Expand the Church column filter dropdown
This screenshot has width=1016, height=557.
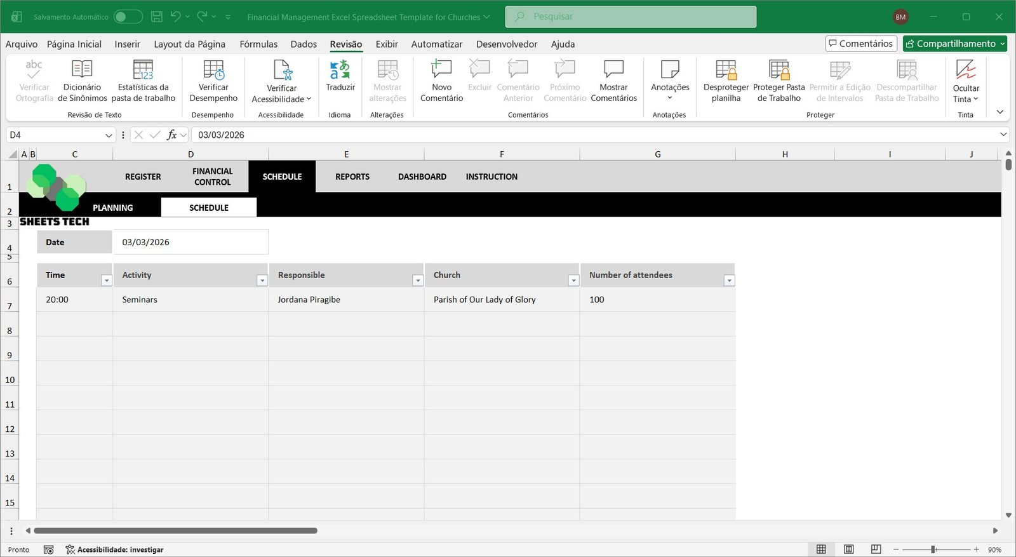pyautogui.click(x=573, y=281)
